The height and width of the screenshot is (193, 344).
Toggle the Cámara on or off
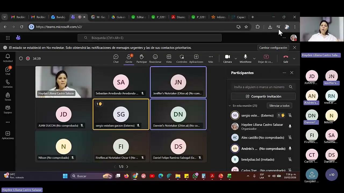click(x=227, y=59)
